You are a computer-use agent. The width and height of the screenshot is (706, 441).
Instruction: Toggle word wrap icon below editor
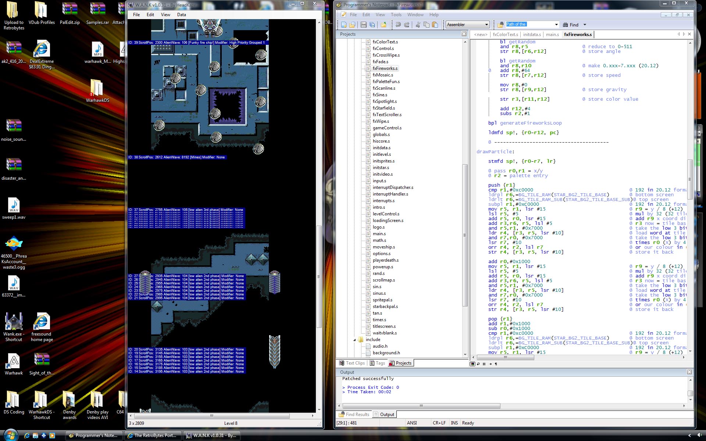[478, 364]
